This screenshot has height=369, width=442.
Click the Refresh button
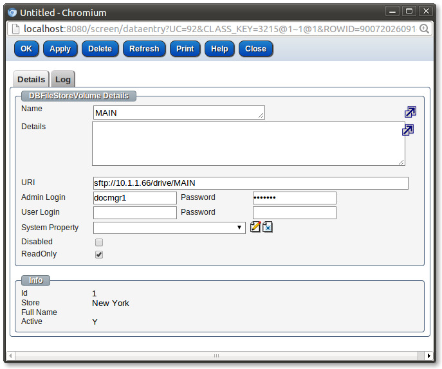144,49
